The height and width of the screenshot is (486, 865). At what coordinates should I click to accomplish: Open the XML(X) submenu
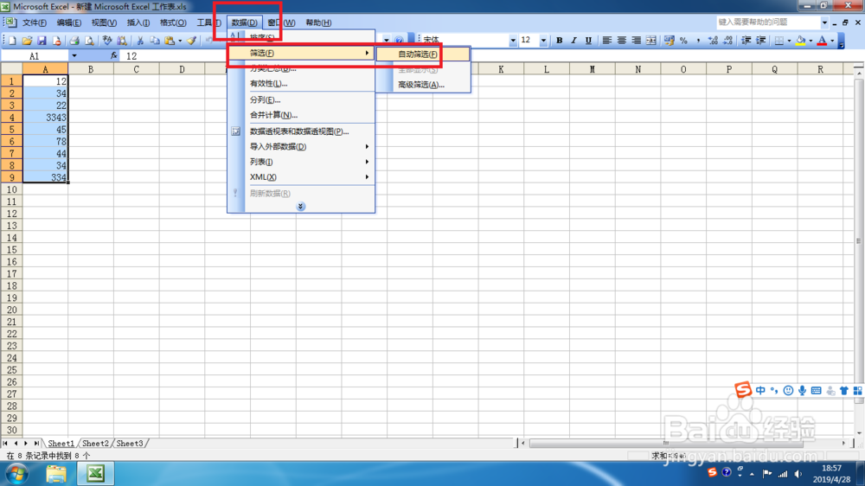301,177
